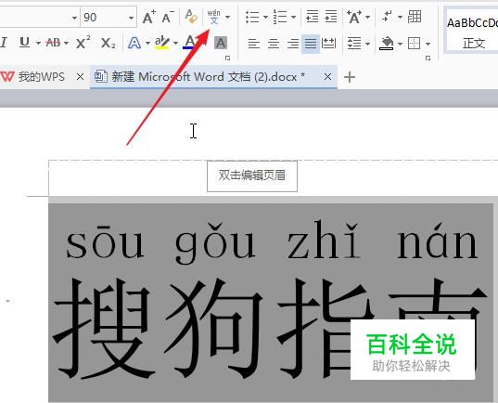Apply text effects with outlined A icon
Screen dimensions: 498x403
coord(134,43)
